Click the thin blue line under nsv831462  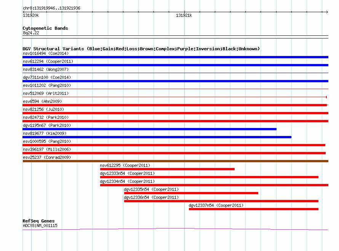point(175,73)
